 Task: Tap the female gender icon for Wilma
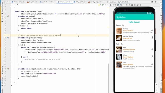tap(152, 56)
